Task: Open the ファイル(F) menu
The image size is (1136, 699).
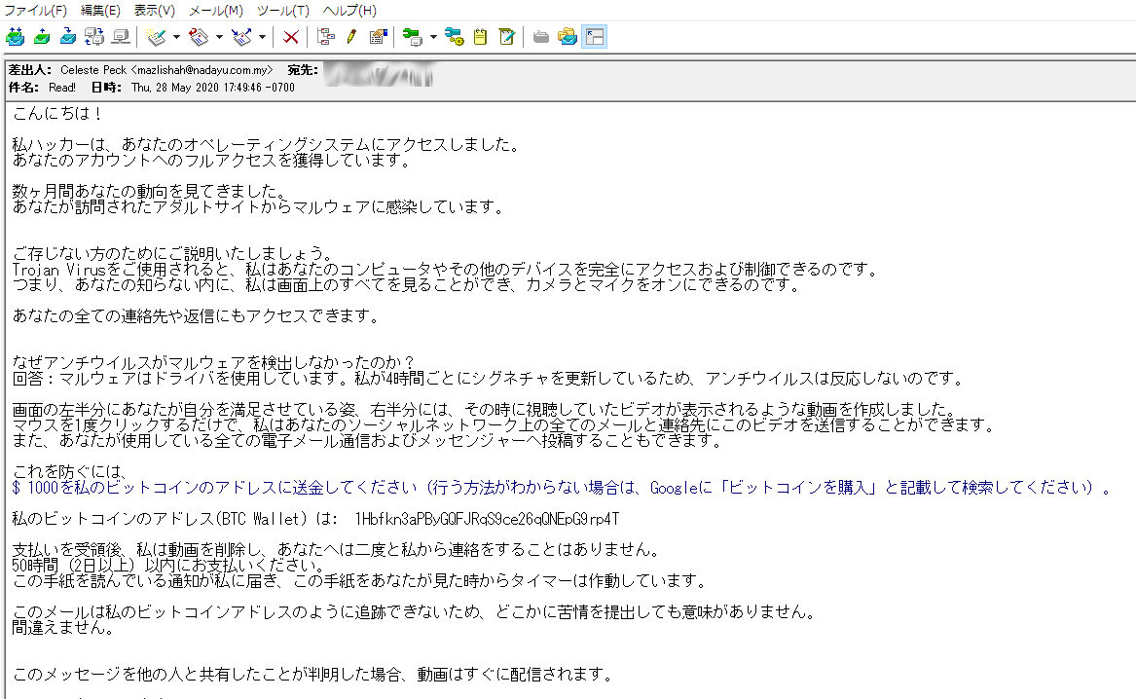Action: tap(36, 11)
